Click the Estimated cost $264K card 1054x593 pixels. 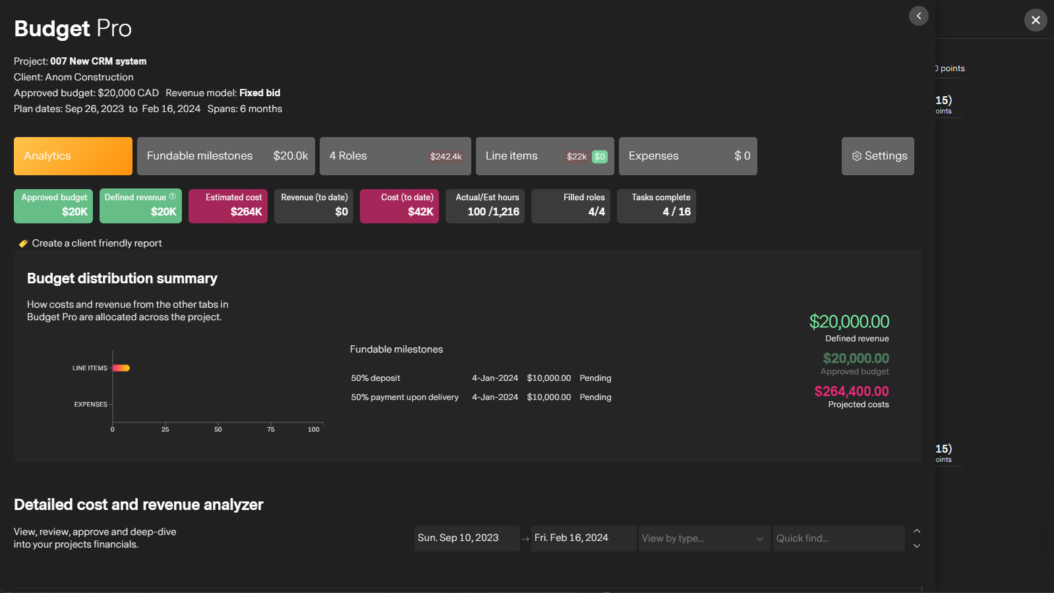(228, 206)
